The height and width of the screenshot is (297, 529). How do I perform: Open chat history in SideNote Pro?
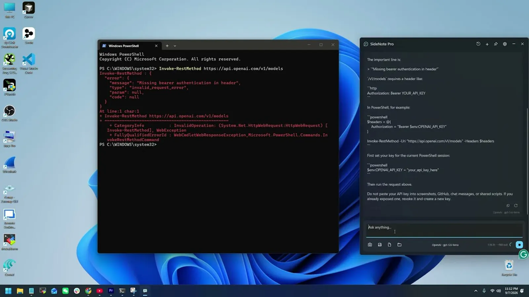coord(478,44)
